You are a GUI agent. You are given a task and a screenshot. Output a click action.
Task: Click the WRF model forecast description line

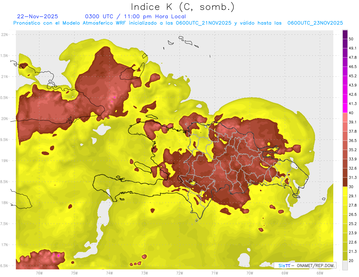tap(178, 23)
